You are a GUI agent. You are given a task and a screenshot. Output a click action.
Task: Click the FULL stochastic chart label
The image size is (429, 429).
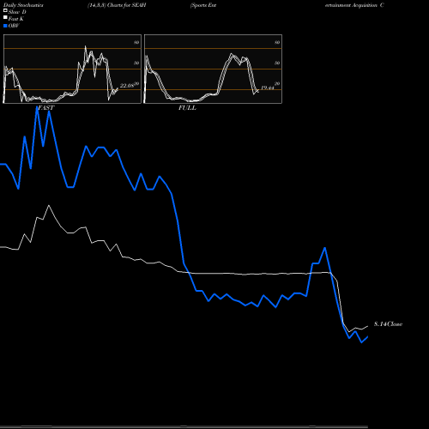point(187,108)
